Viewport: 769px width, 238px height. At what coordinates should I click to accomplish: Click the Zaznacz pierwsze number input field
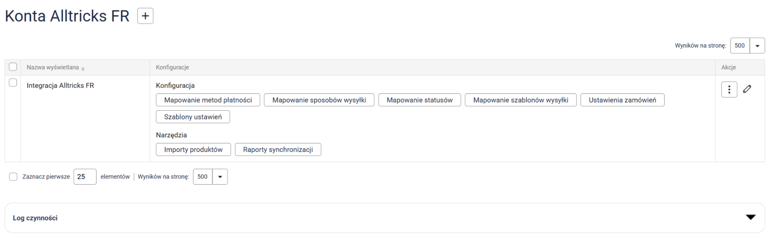(85, 177)
